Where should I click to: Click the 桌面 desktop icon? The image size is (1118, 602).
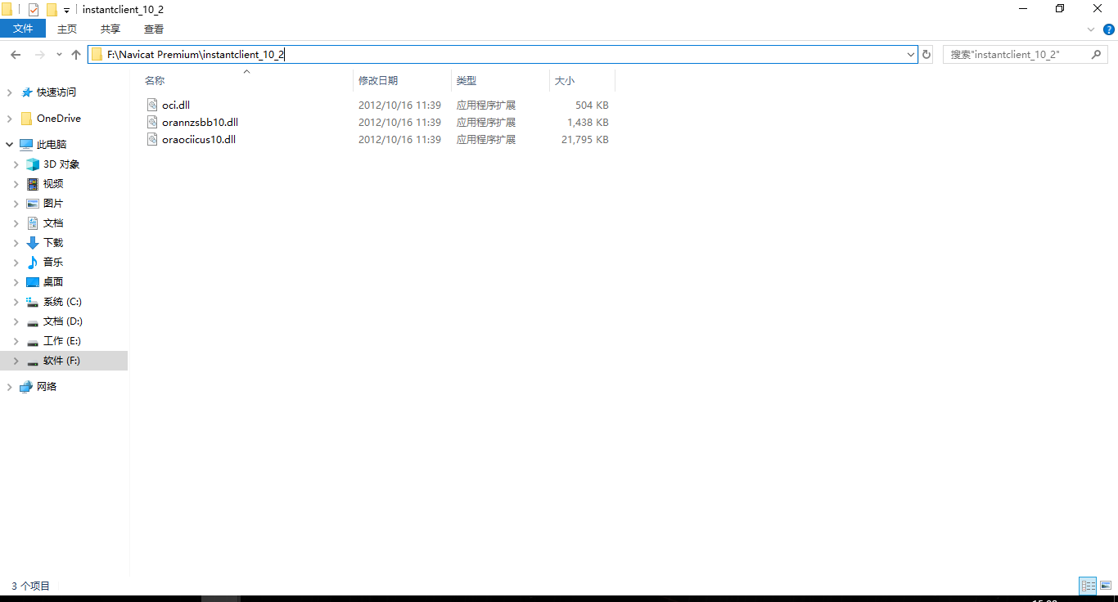coord(33,282)
